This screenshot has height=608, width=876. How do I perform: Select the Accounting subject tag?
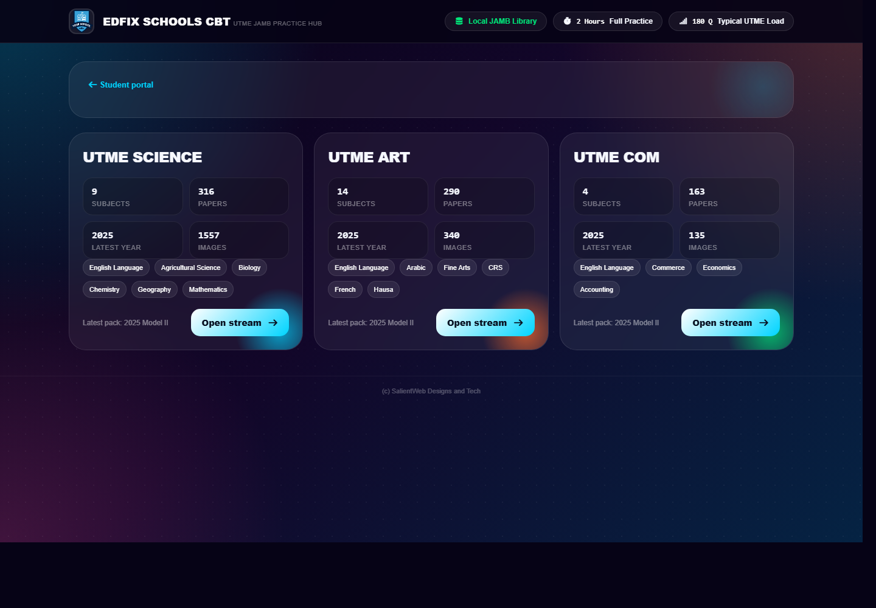coord(597,289)
